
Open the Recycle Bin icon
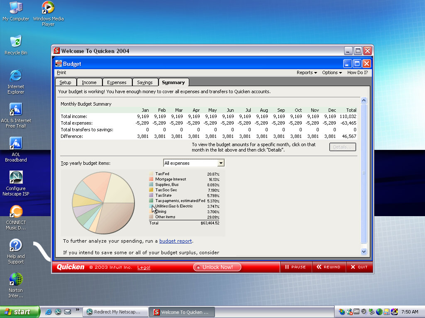click(x=16, y=42)
